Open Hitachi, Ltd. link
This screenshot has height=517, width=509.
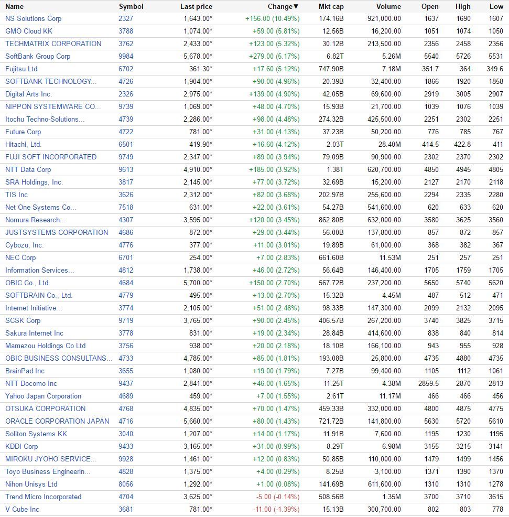[23, 144]
